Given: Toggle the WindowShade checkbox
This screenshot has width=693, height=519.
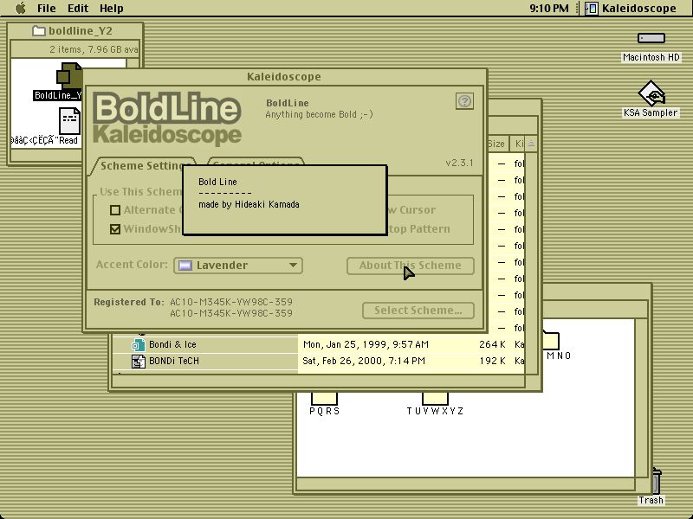Looking at the screenshot, I should click(x=115, y=229).
